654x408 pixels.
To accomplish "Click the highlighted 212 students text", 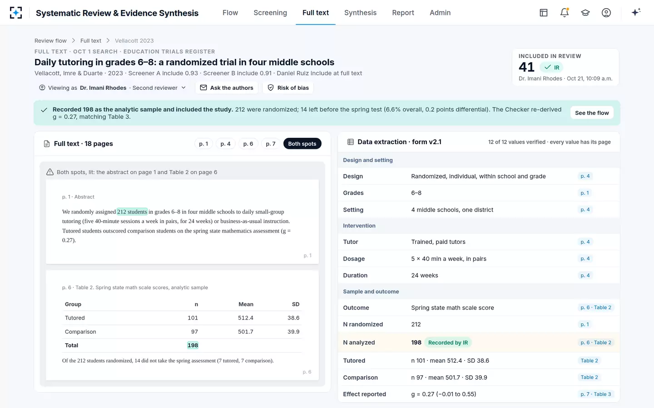I will (x=132, y=212).
